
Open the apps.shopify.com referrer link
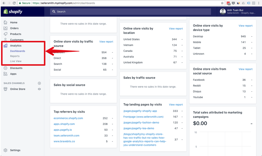(x=64, y=124)
